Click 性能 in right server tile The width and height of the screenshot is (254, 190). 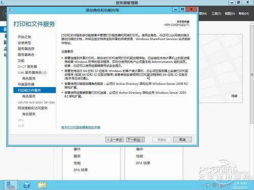pyautogui.click(x=140, y=156)
